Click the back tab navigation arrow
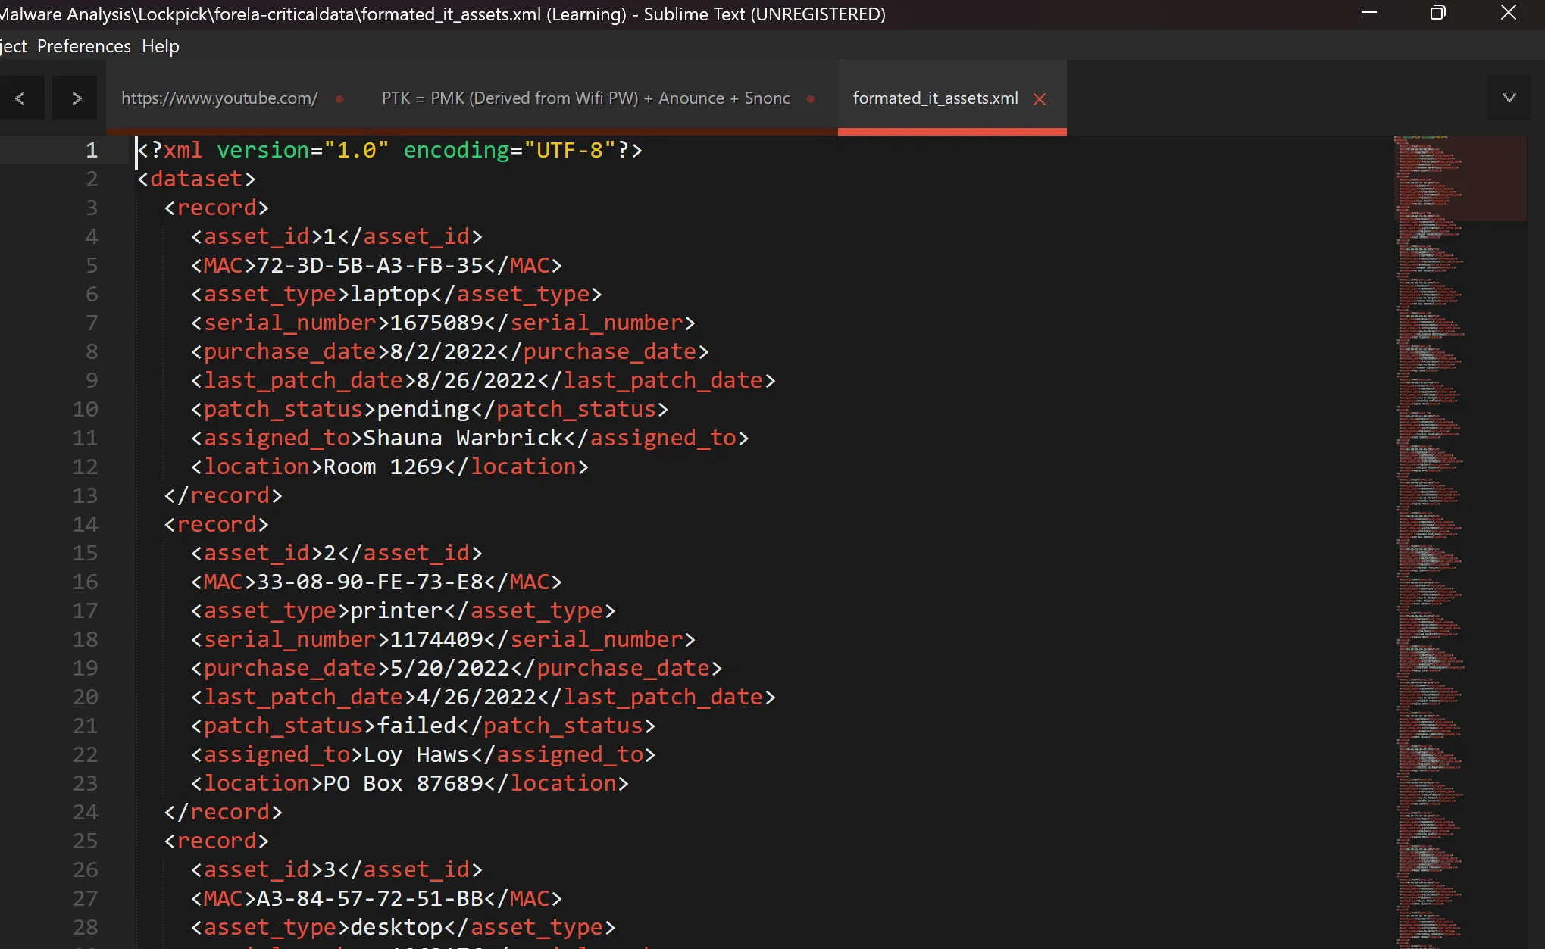The width and height of the screenshot is (1545, 949). [x=20, y=98]
